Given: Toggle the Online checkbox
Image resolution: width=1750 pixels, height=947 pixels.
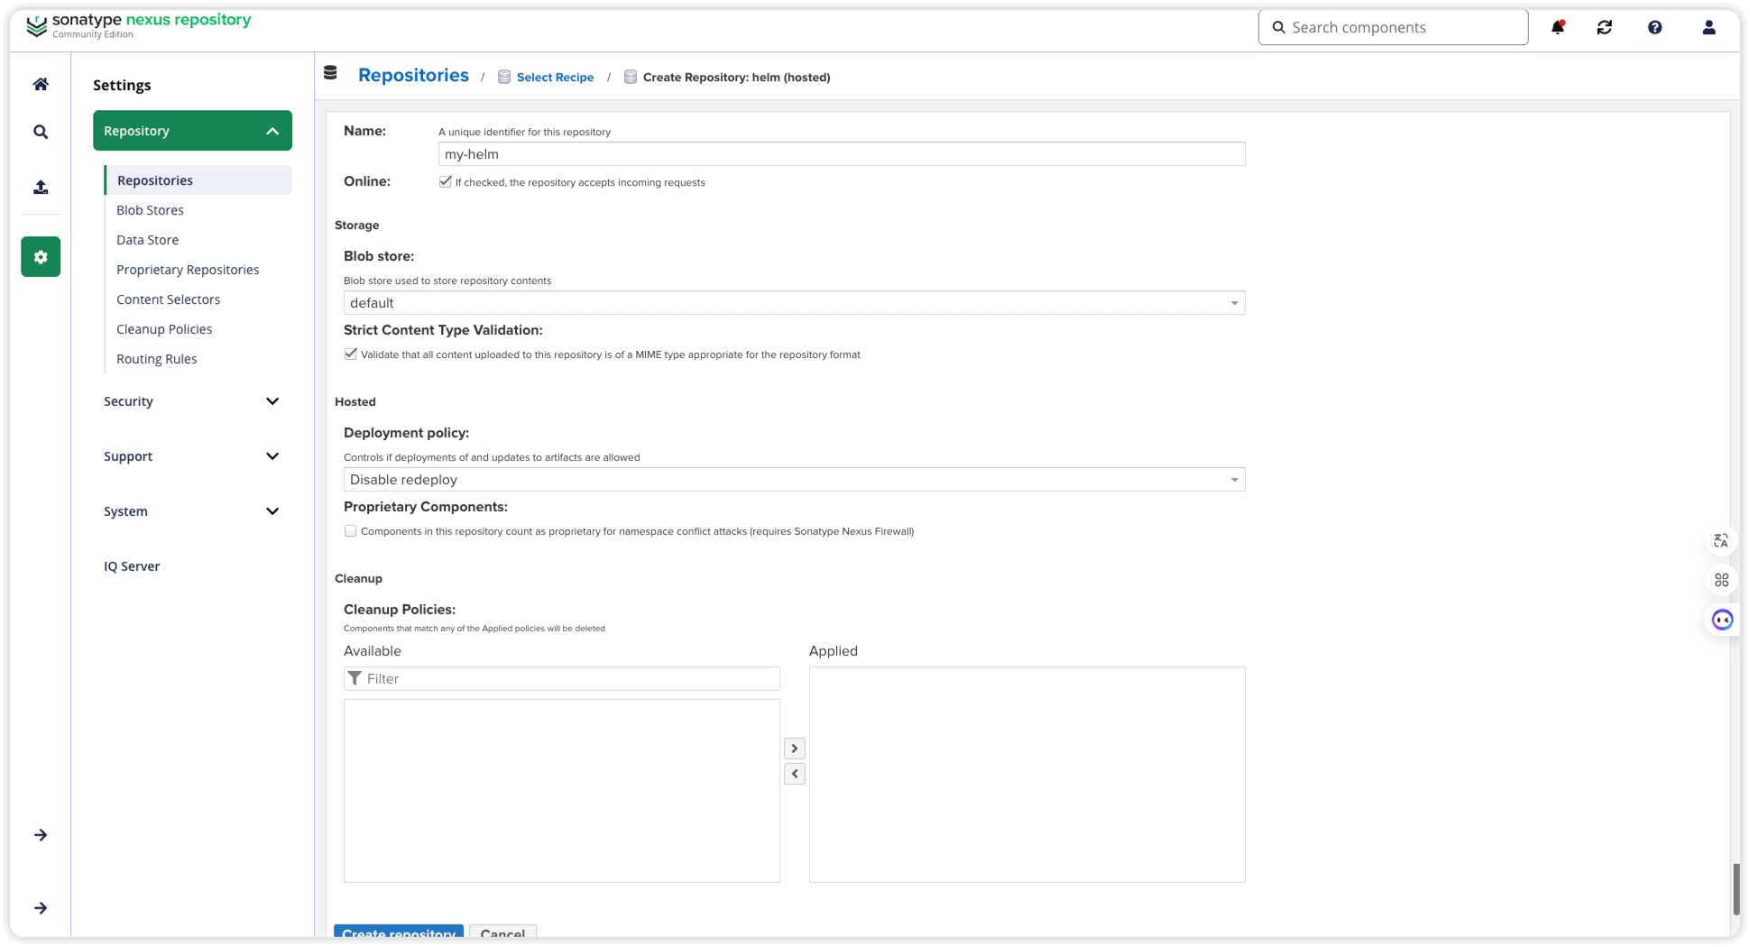Looking at the screenshot, I should pos(445,181).
